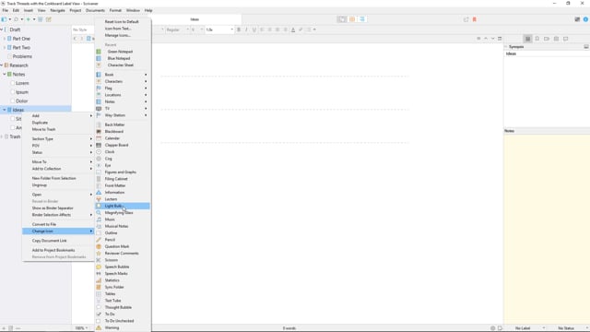Click New Folder From Selection
This screenshot has width=590, height=332.
pyautogui.click(x=58, y=178)
